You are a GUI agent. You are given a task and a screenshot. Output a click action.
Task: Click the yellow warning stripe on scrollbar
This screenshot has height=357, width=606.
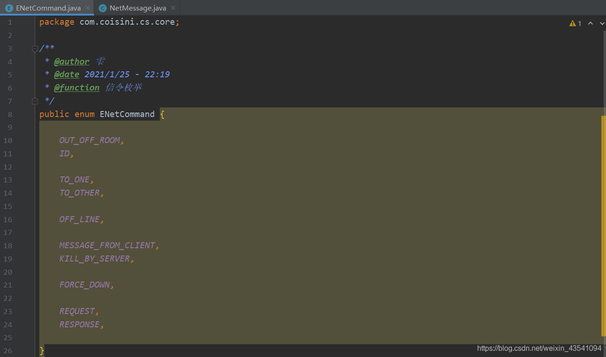604,226
